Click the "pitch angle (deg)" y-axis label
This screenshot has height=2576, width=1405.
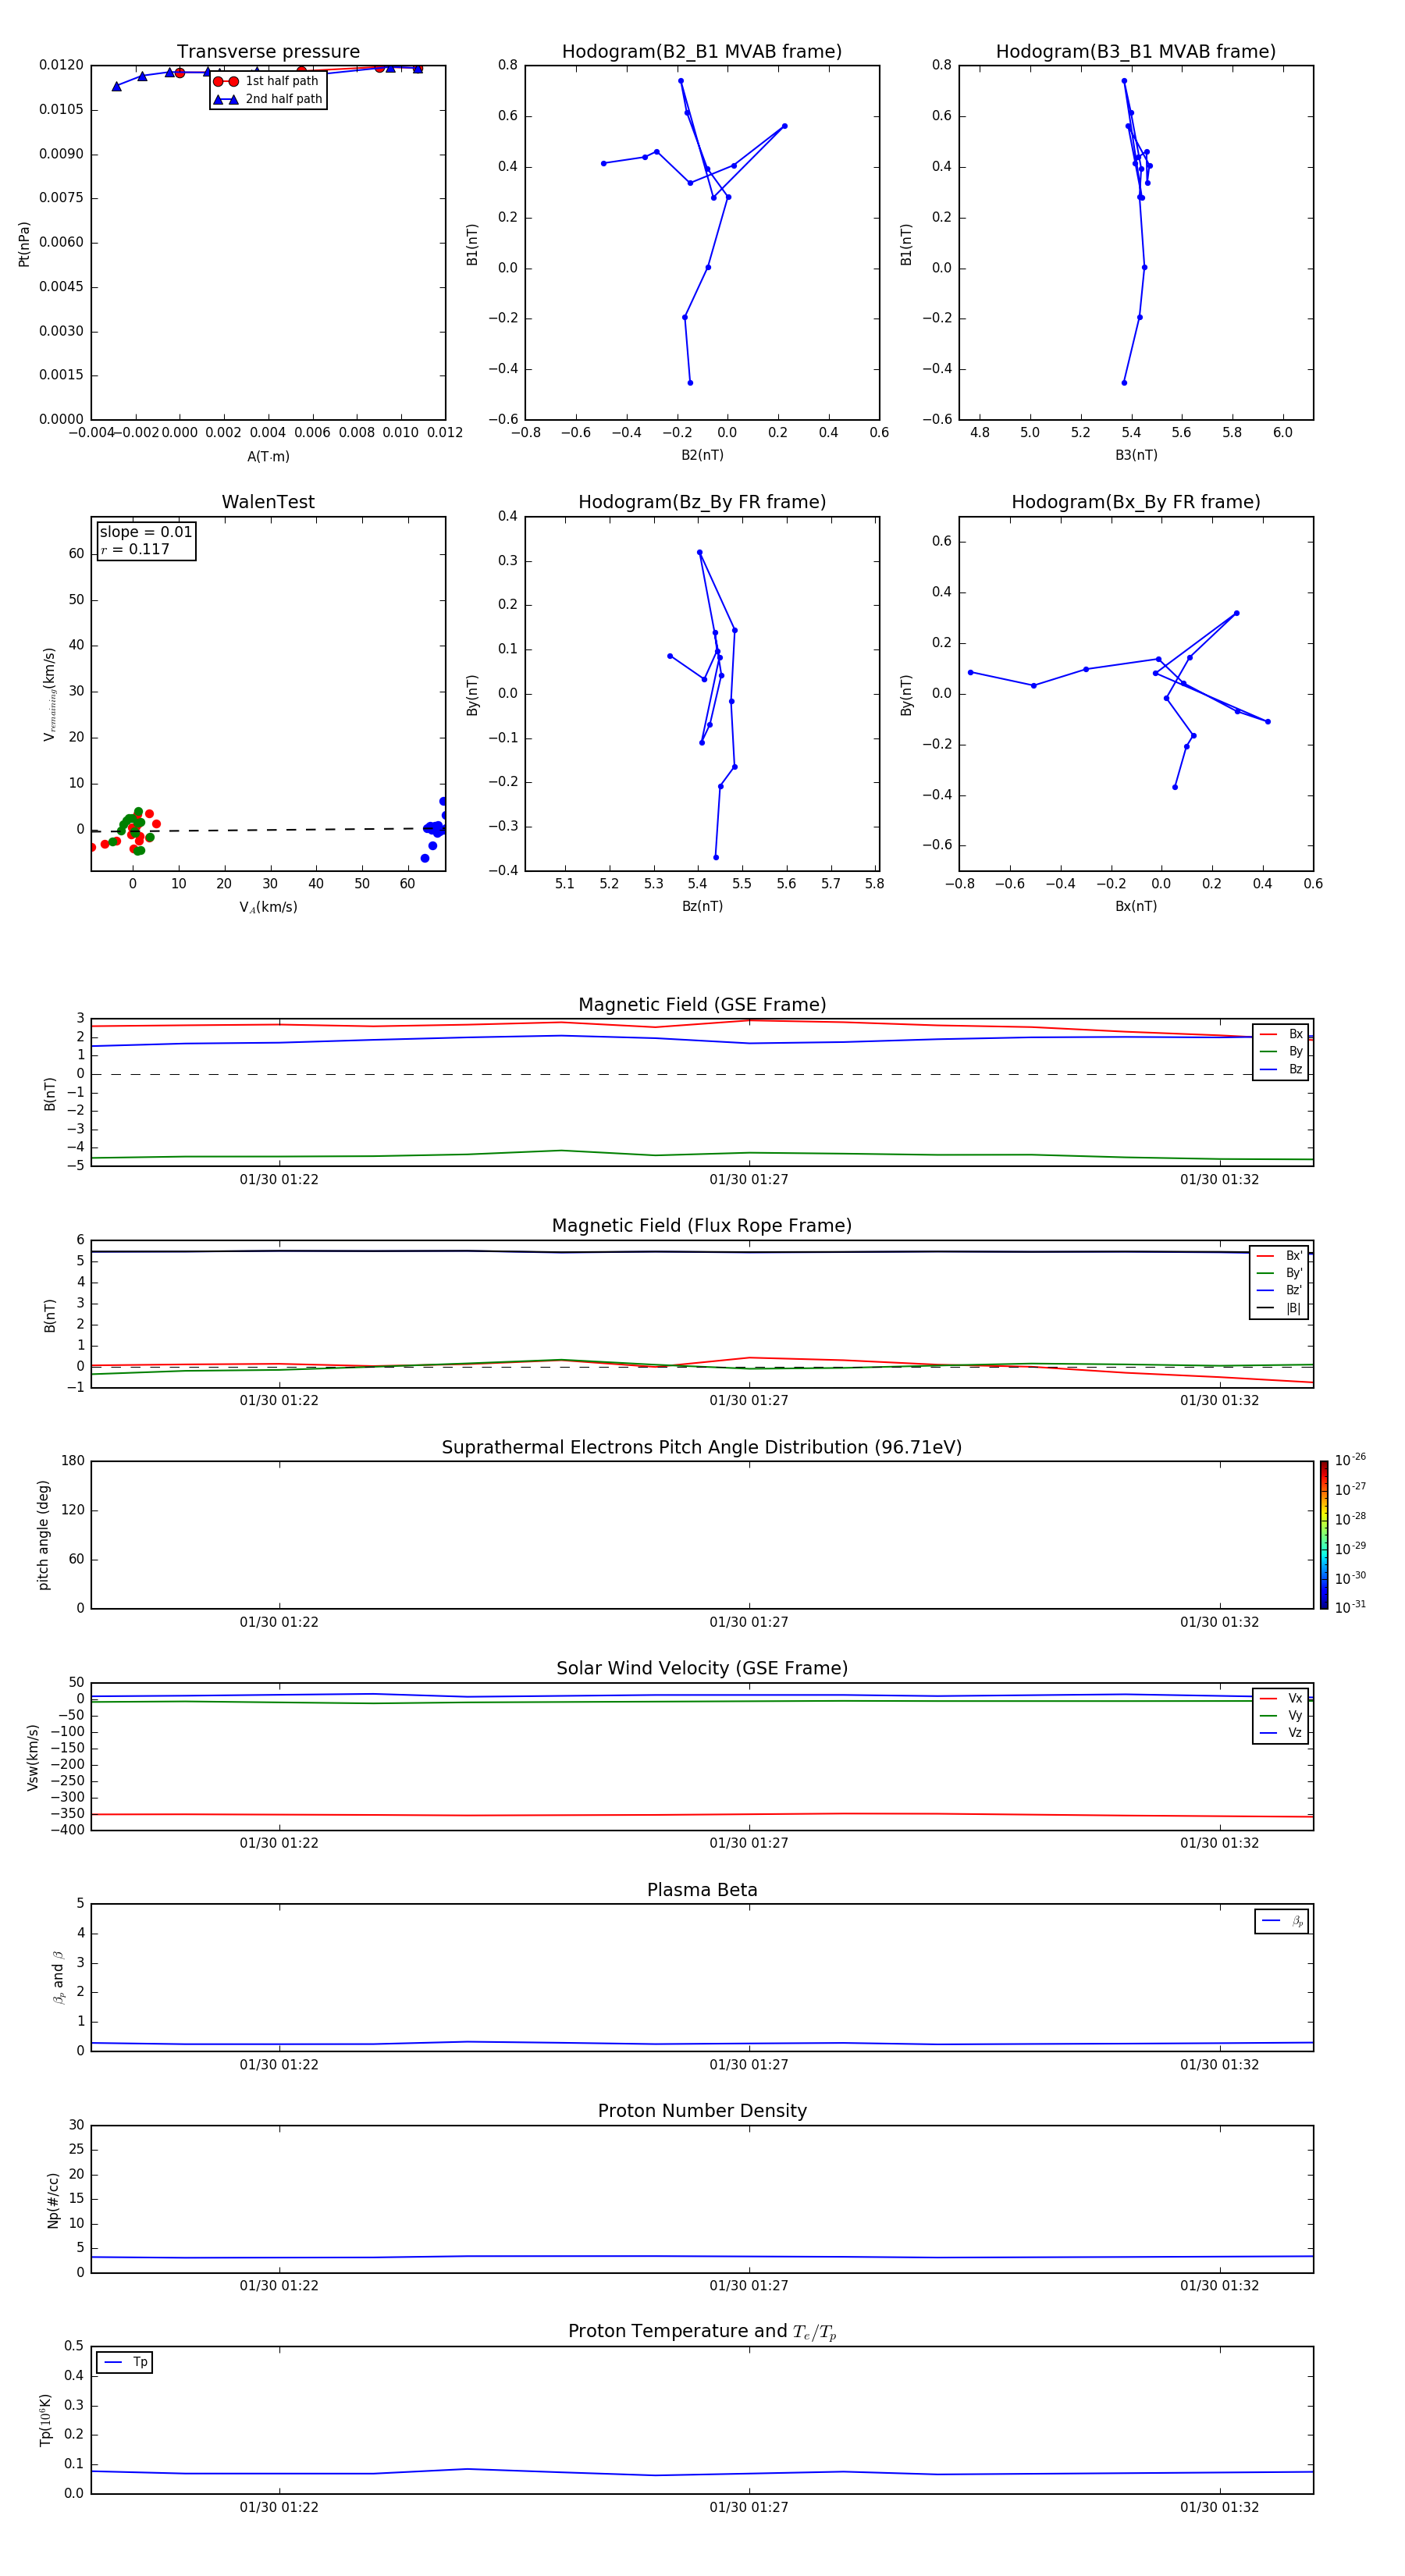point(43,1535)
